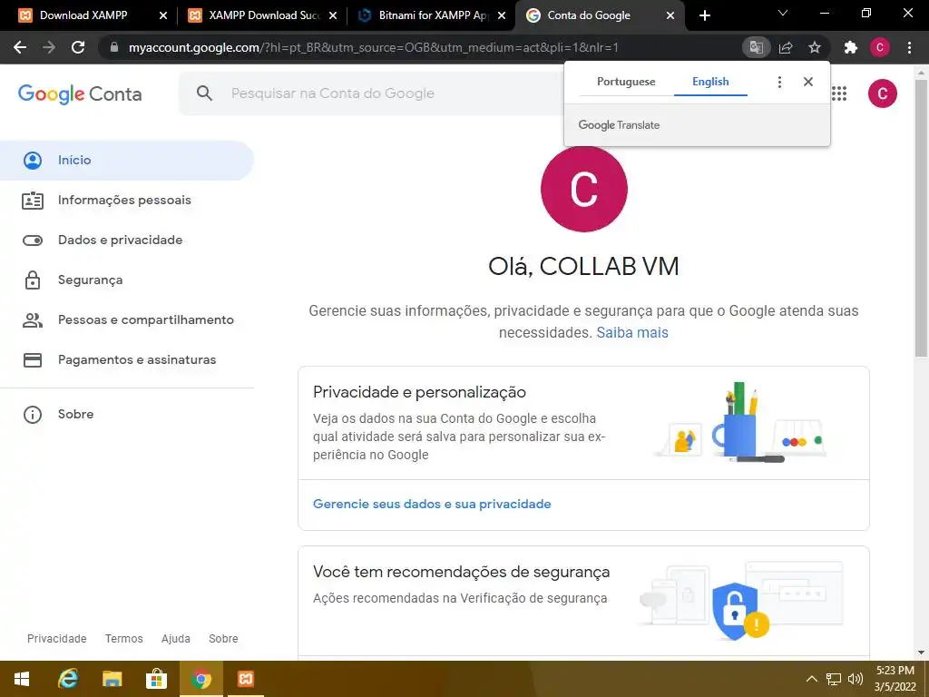Open the Chrome three-dot menu
929x697 pixels.
click(909, 47)
